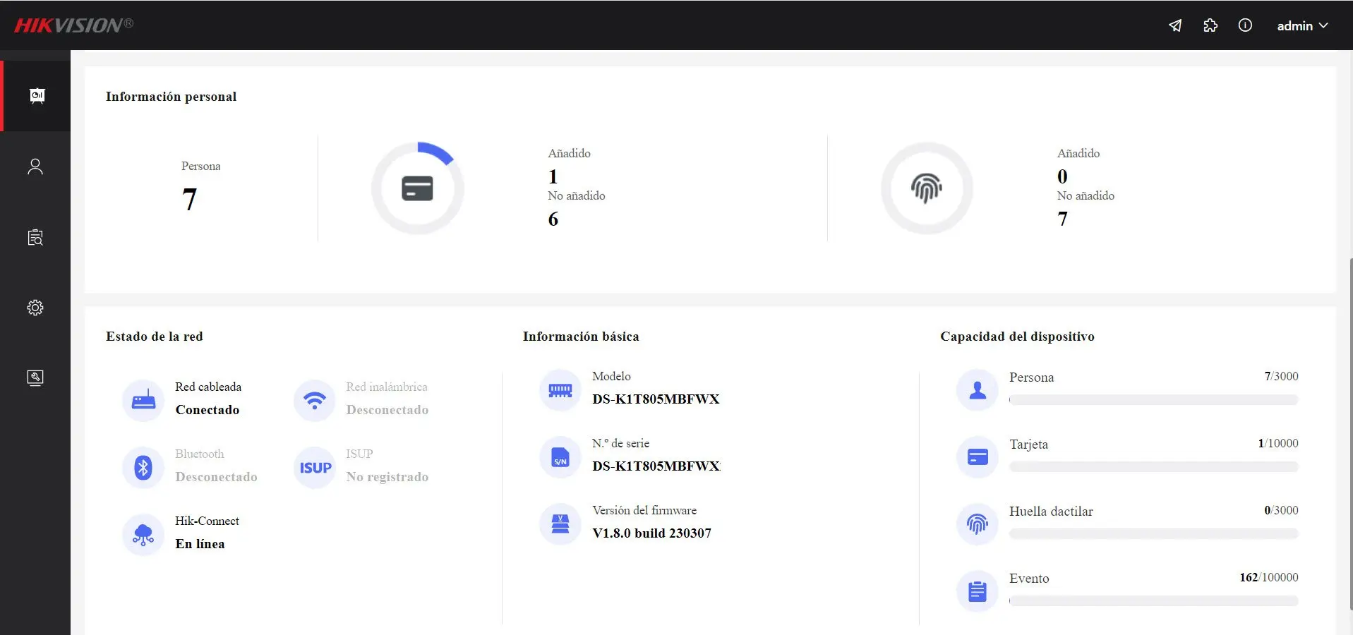The height and width of the screenshot is (635, 1353).
Task: Click the Red cableada network icon
Action: tap(143, 400)
